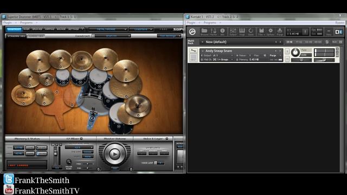Screen dimensions: 347x195
Task: Open the Quick-load icon in Kontakt
Action: click(250, 31)
